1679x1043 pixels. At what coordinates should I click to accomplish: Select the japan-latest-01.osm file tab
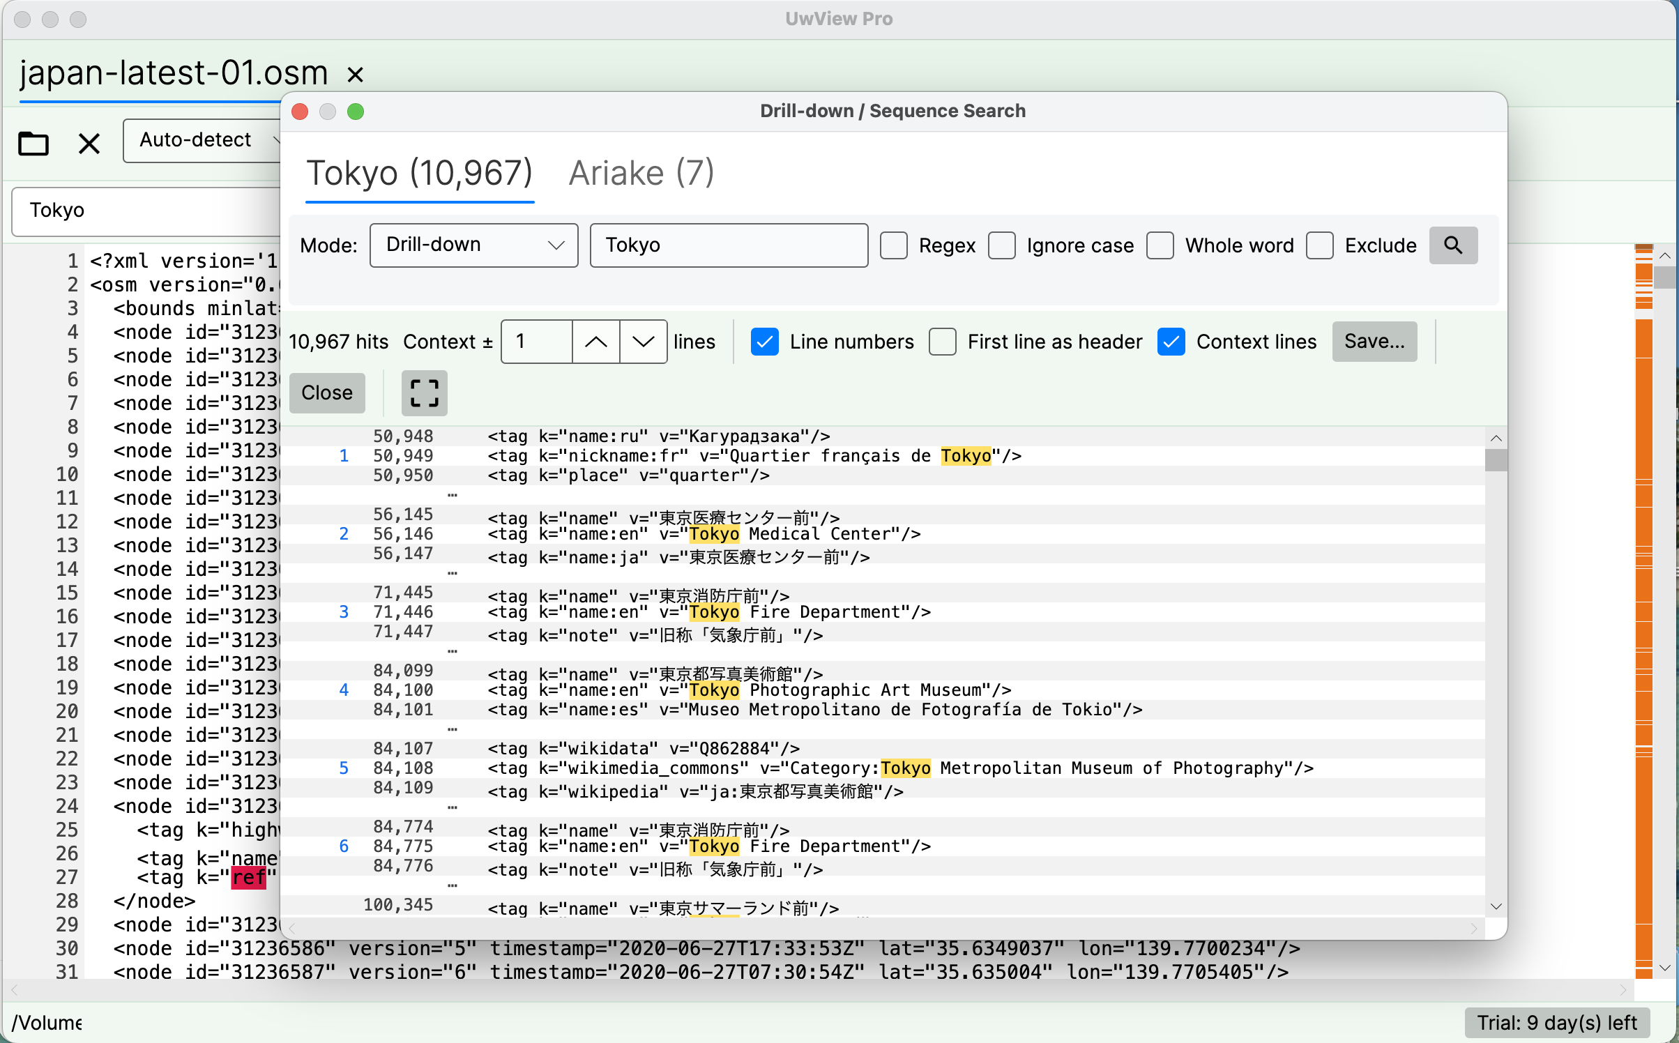coord(174,73)
